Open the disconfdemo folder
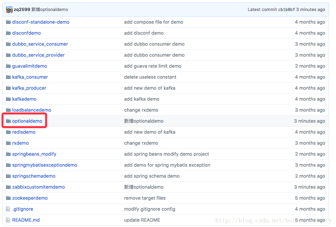This screenshot has width=336, height=227. point(26,33)
